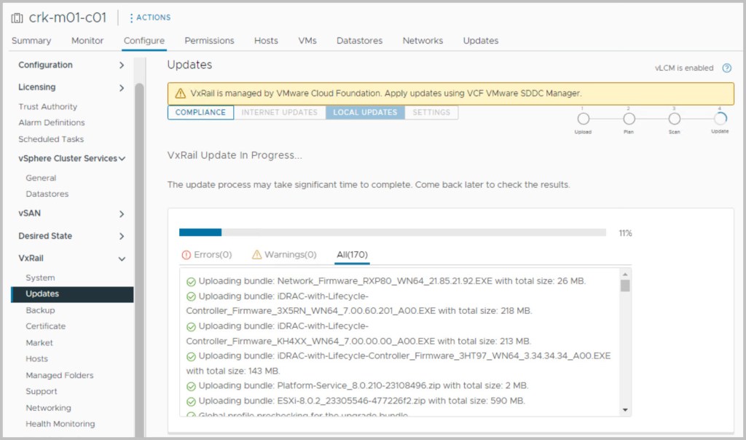Select the Compliance button
The image size is (746, 440).
200,113
